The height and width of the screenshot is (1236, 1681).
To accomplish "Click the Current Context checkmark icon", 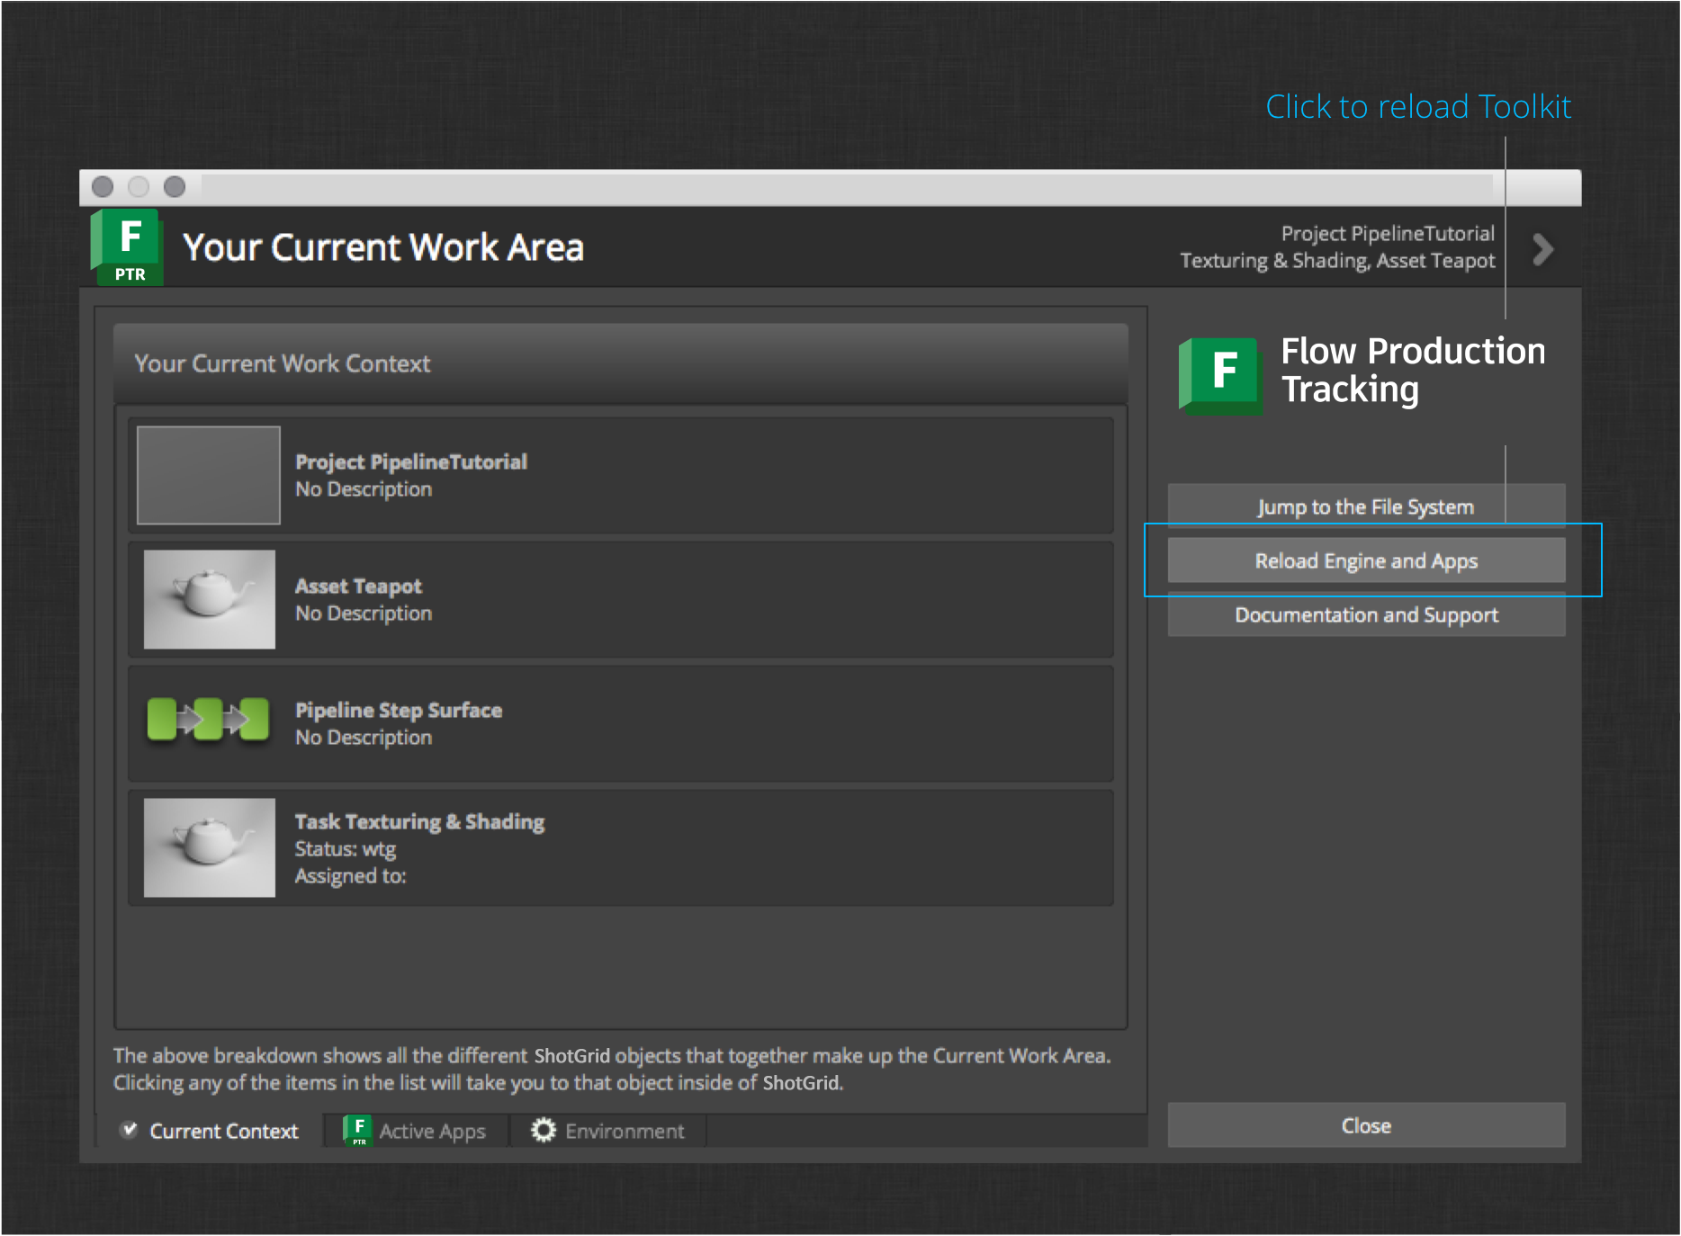I will [x=130, y=1130].
